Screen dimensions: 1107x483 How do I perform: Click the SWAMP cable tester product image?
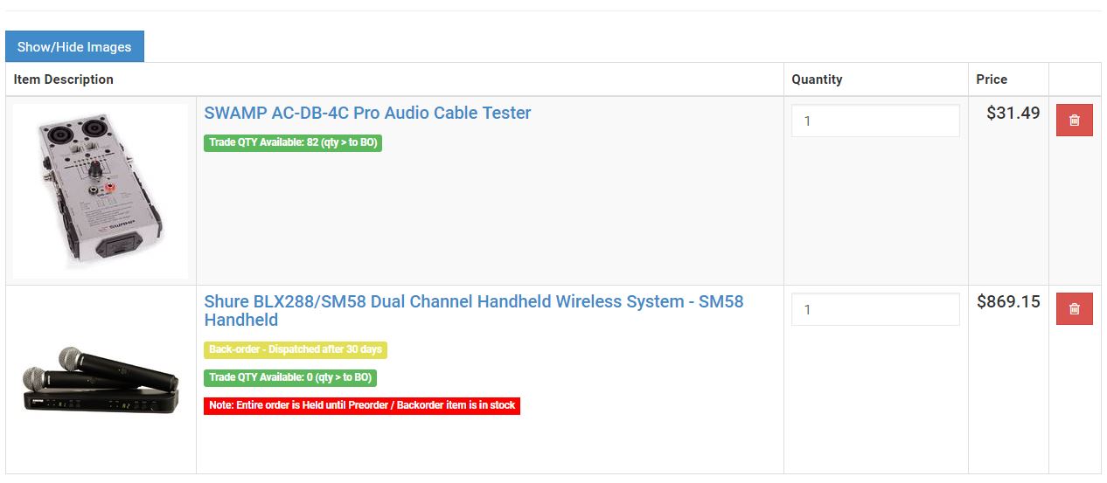click(x=101, y=190)
